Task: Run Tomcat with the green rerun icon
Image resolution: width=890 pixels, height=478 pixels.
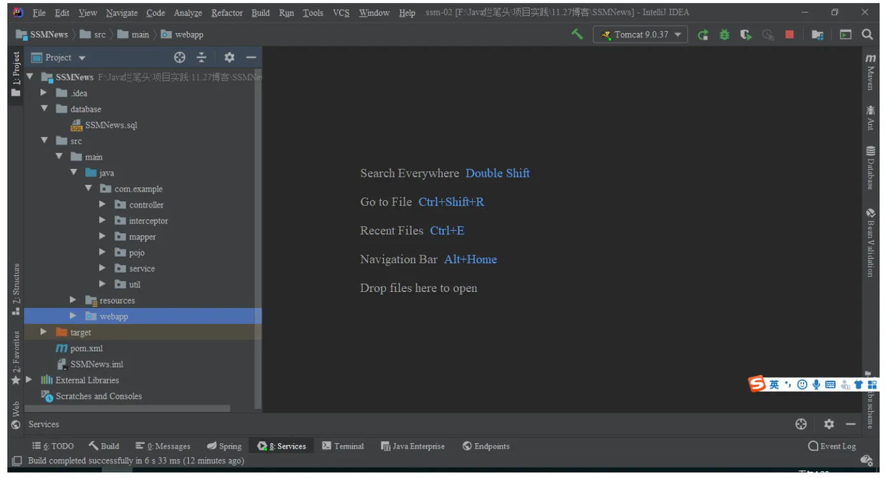Action: pyautogui.click(x=703, y=35)
